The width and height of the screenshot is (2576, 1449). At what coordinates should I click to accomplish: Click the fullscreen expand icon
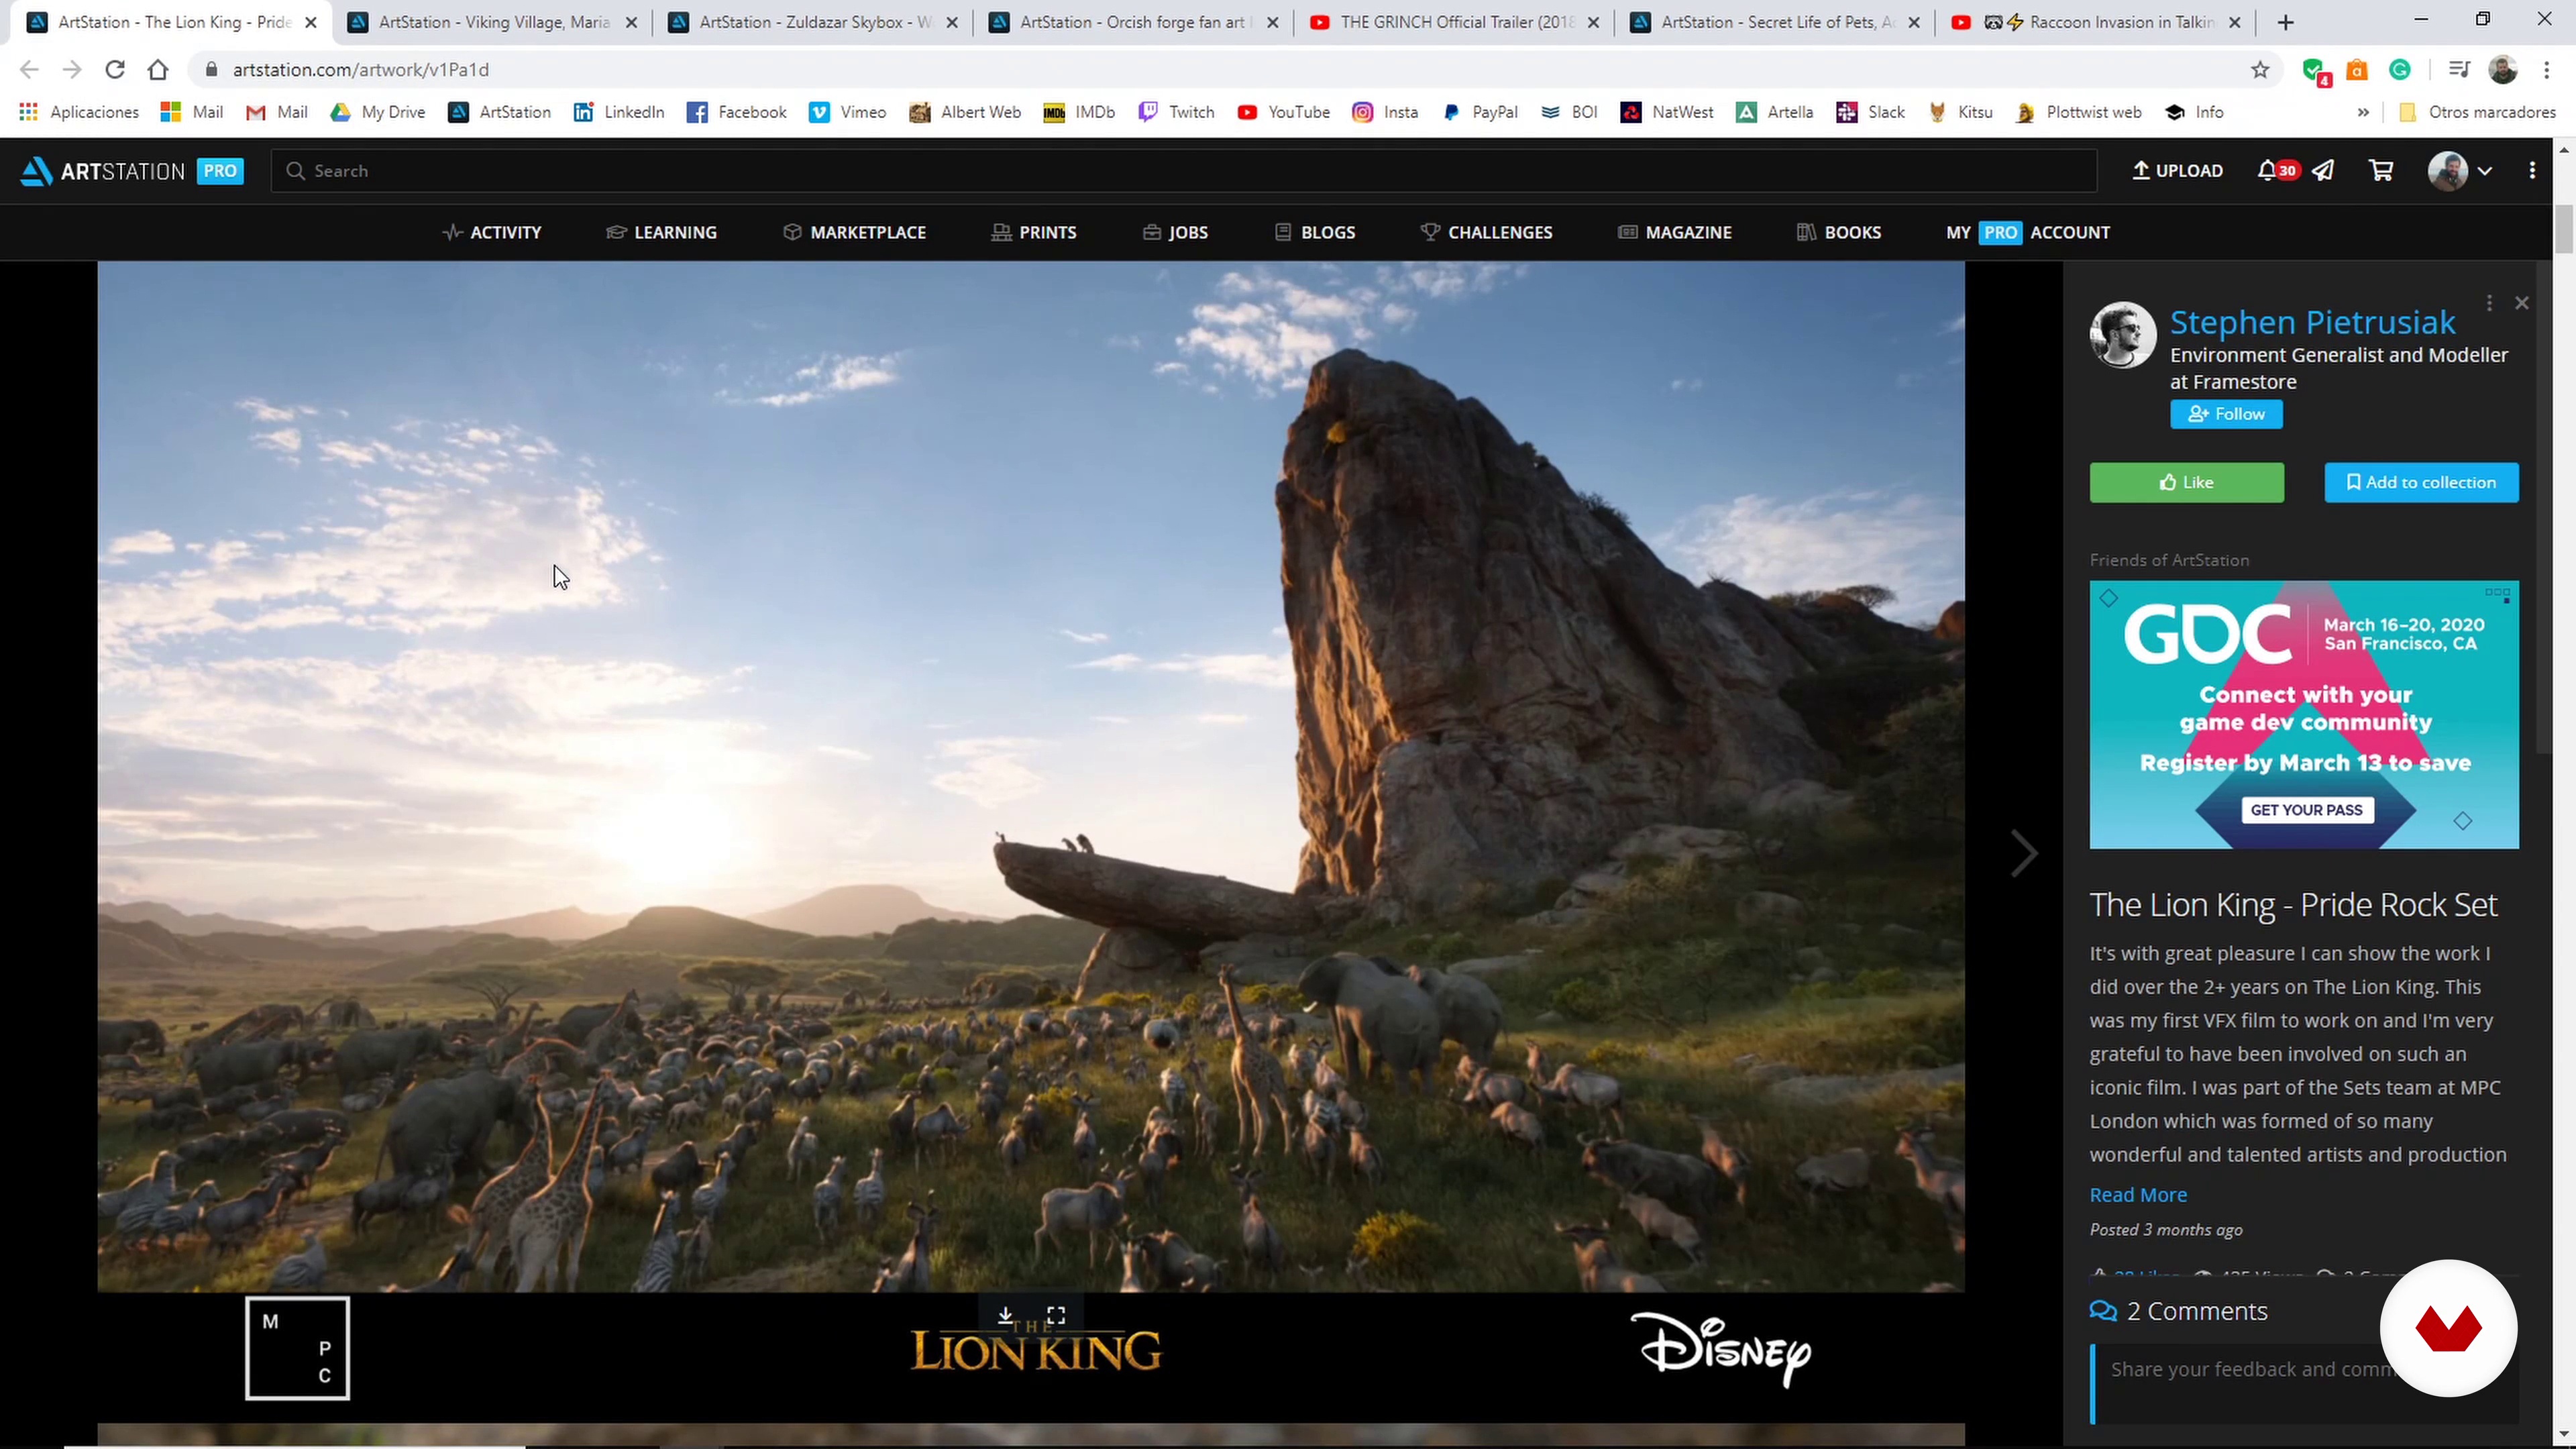(1056, 1315)
